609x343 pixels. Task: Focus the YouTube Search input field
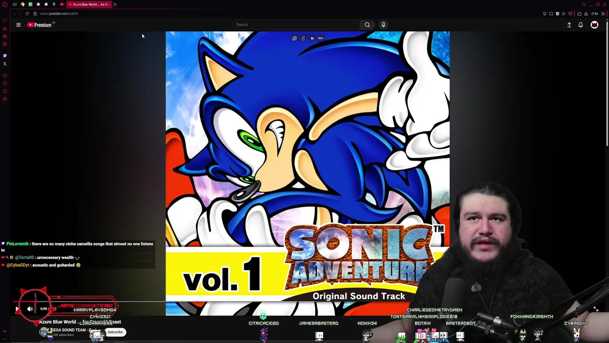click(x=296, y=25)
